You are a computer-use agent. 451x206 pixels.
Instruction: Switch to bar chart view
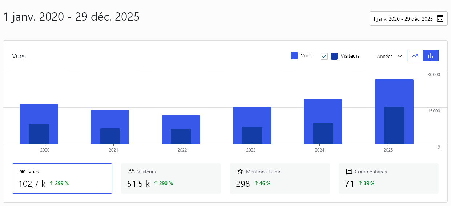(x=431, y=56)
